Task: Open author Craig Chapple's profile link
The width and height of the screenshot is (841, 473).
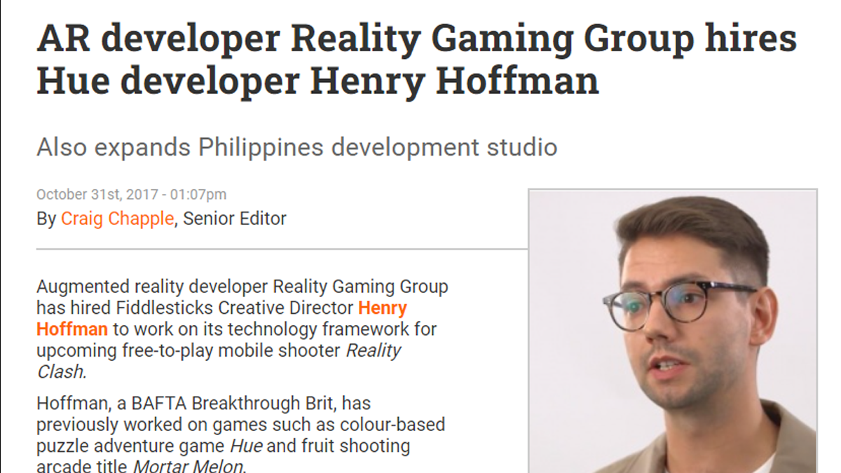Action: 117,219
